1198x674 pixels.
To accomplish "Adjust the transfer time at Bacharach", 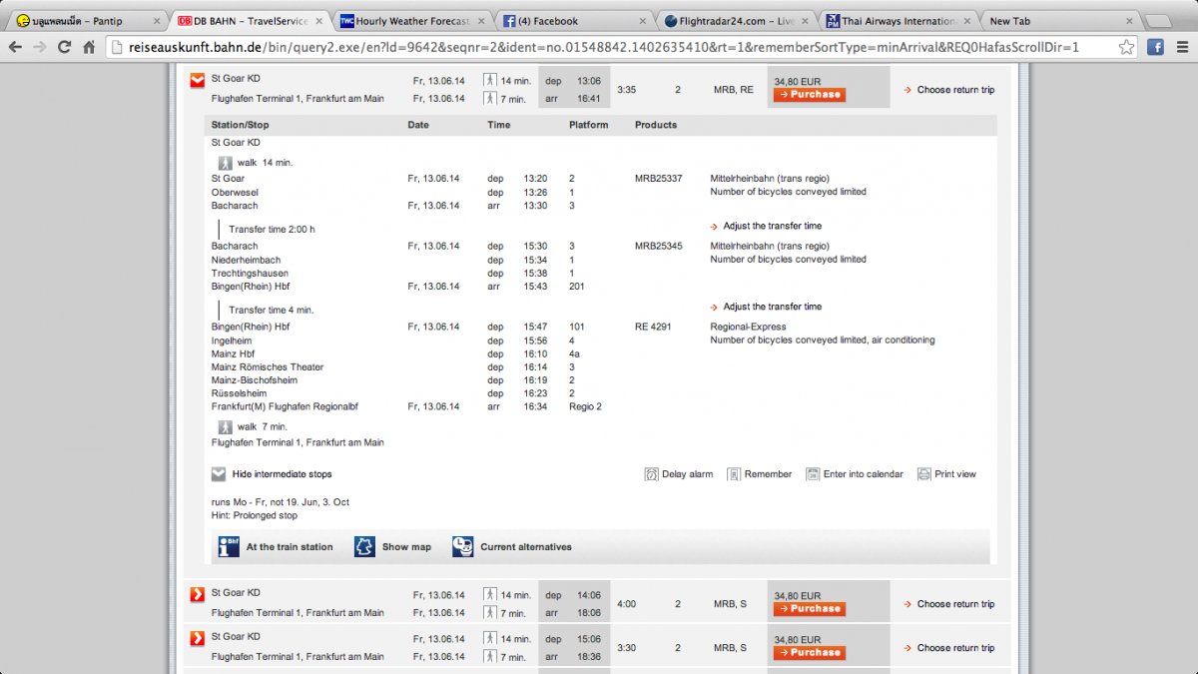I will [772, 226].
